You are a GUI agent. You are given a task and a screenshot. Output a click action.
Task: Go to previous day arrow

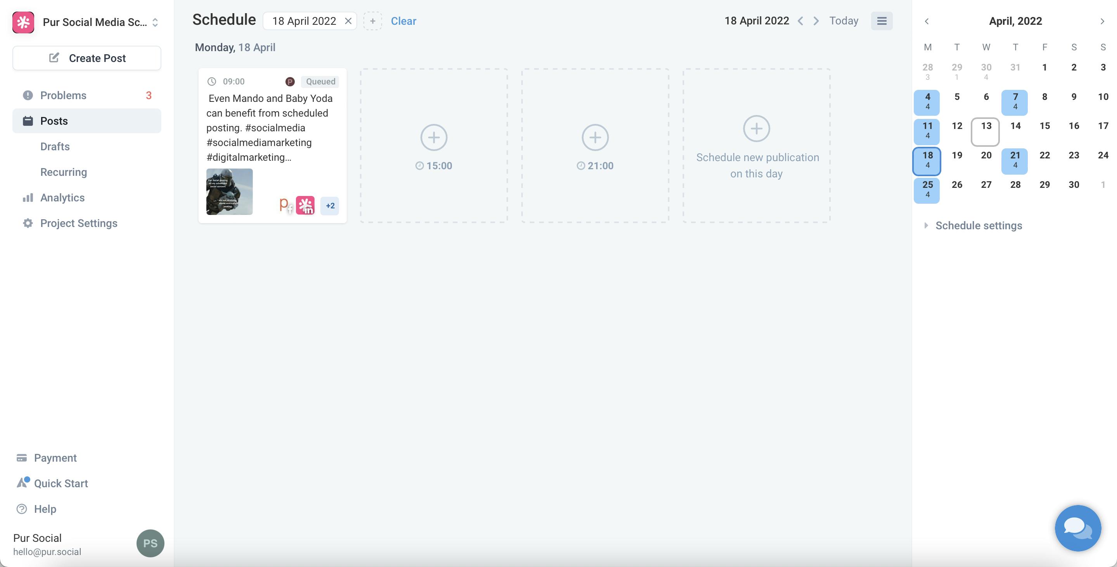(801, 21)
